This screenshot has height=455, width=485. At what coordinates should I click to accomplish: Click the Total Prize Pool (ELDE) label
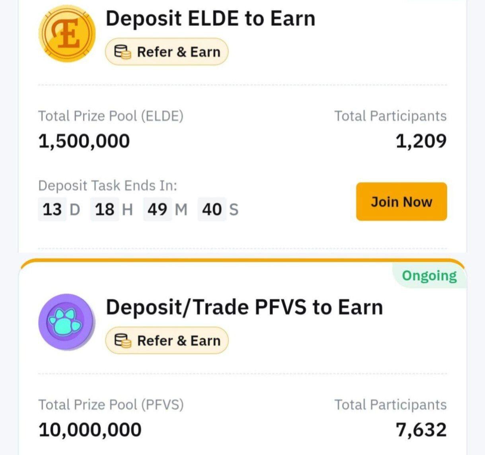(111, 116)
